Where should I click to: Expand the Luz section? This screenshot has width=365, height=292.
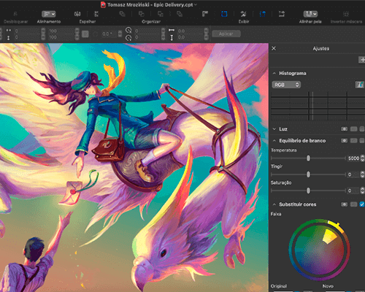coord(274,129)
